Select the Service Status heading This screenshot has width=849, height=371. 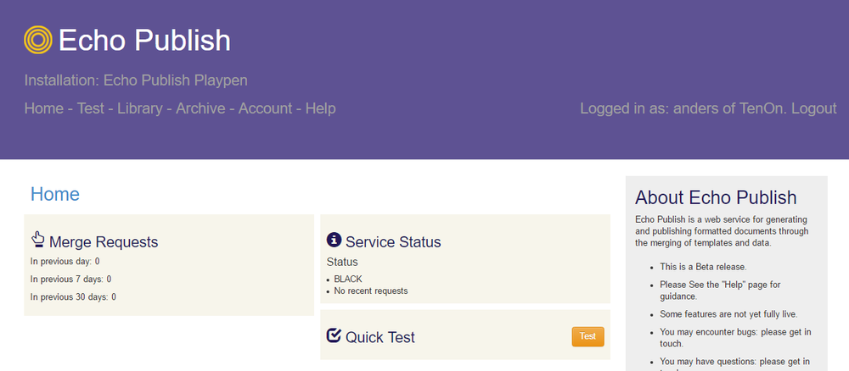[x=393, y=242]
